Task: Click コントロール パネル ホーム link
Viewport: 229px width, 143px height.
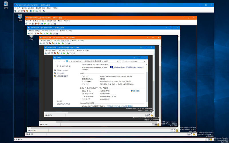Action: [x=63, y=66]
